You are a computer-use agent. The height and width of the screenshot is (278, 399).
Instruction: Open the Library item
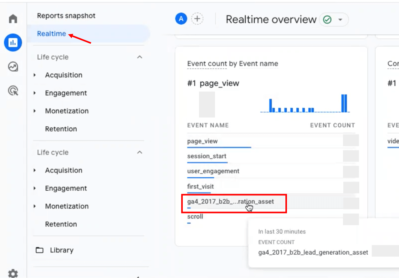[62, 250]
